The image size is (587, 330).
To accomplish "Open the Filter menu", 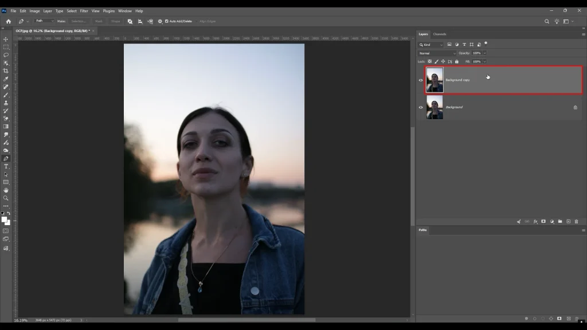I will point(84,11).
